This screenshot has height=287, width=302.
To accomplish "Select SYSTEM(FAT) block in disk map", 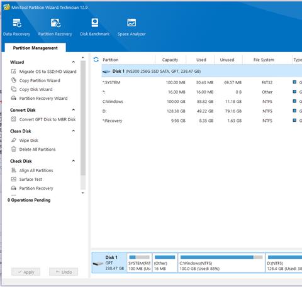I will coord(140,263).
